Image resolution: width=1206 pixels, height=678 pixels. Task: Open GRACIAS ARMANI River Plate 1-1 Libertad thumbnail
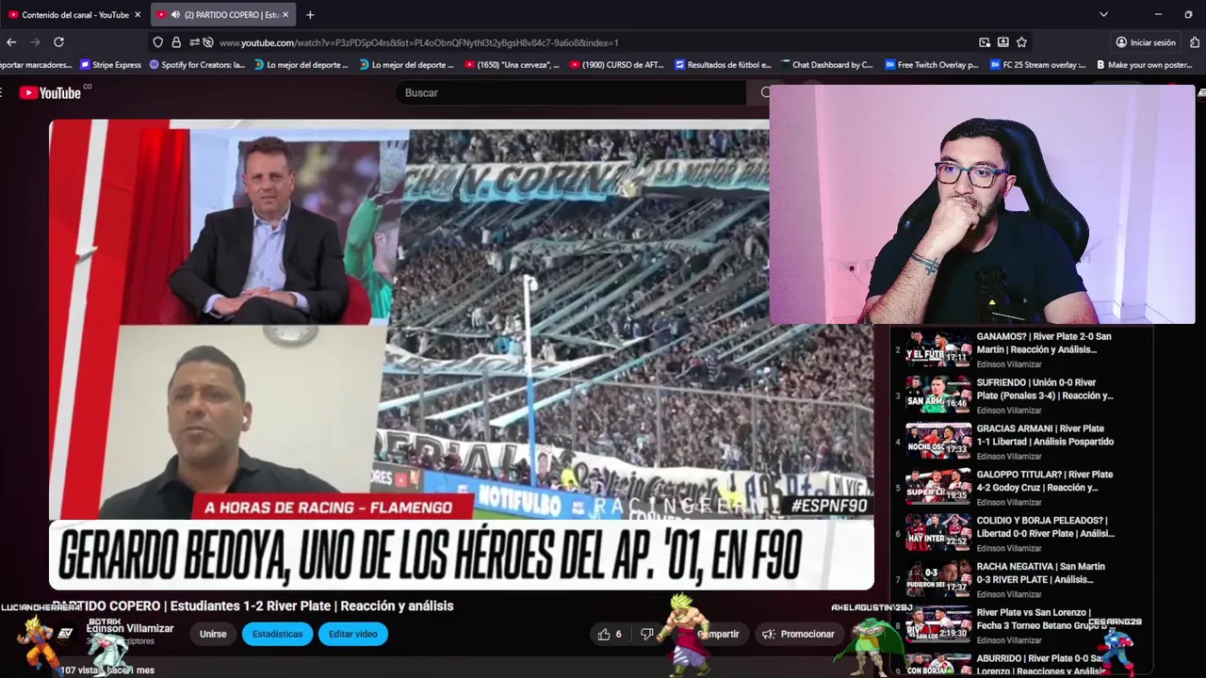pyautogui.click(x=938, y=441)
